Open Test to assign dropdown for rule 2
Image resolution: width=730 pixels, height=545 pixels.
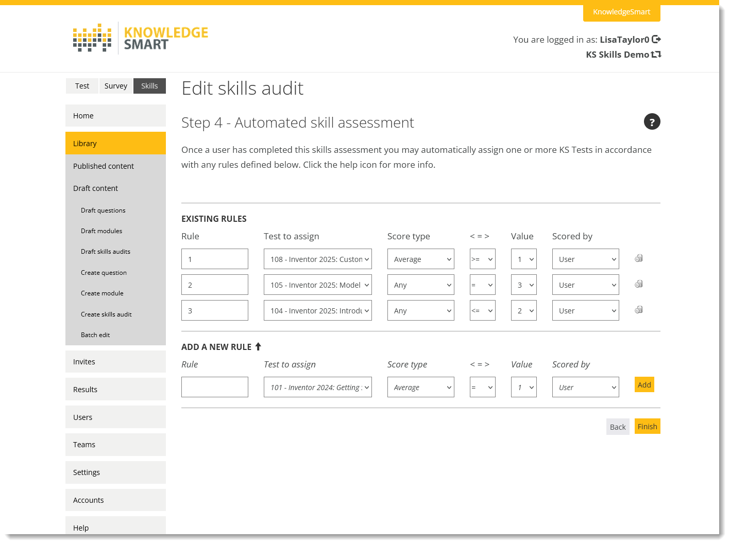[318, 285]
